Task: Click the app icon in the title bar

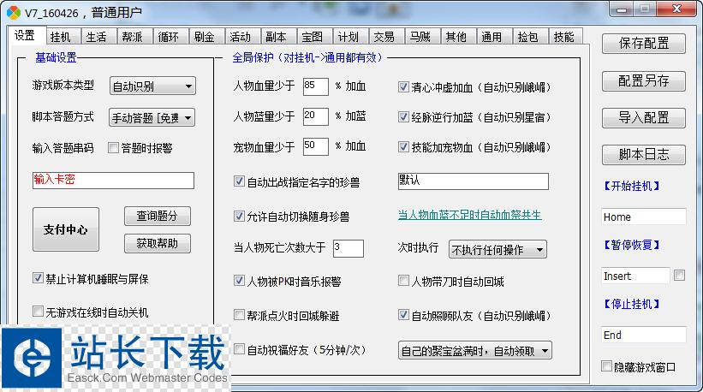Action: pyautogui.click(x=13, y=13)
